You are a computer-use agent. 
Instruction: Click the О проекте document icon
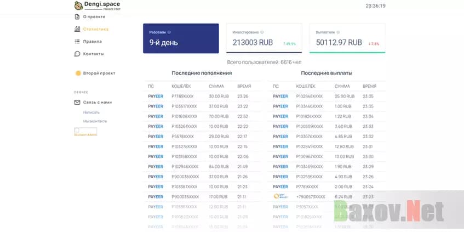click(77, 17)
